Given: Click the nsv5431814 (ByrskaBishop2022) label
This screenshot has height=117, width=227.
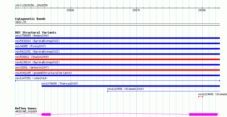Looking at the screenshot, I should [x=37, y=41].
